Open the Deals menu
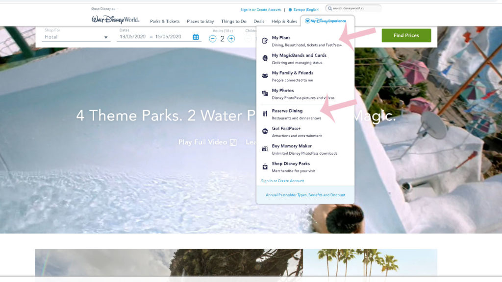502x282 pixels. (x=259, y=22)
